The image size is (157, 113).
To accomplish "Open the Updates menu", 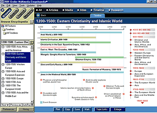I will pos(31,6).
